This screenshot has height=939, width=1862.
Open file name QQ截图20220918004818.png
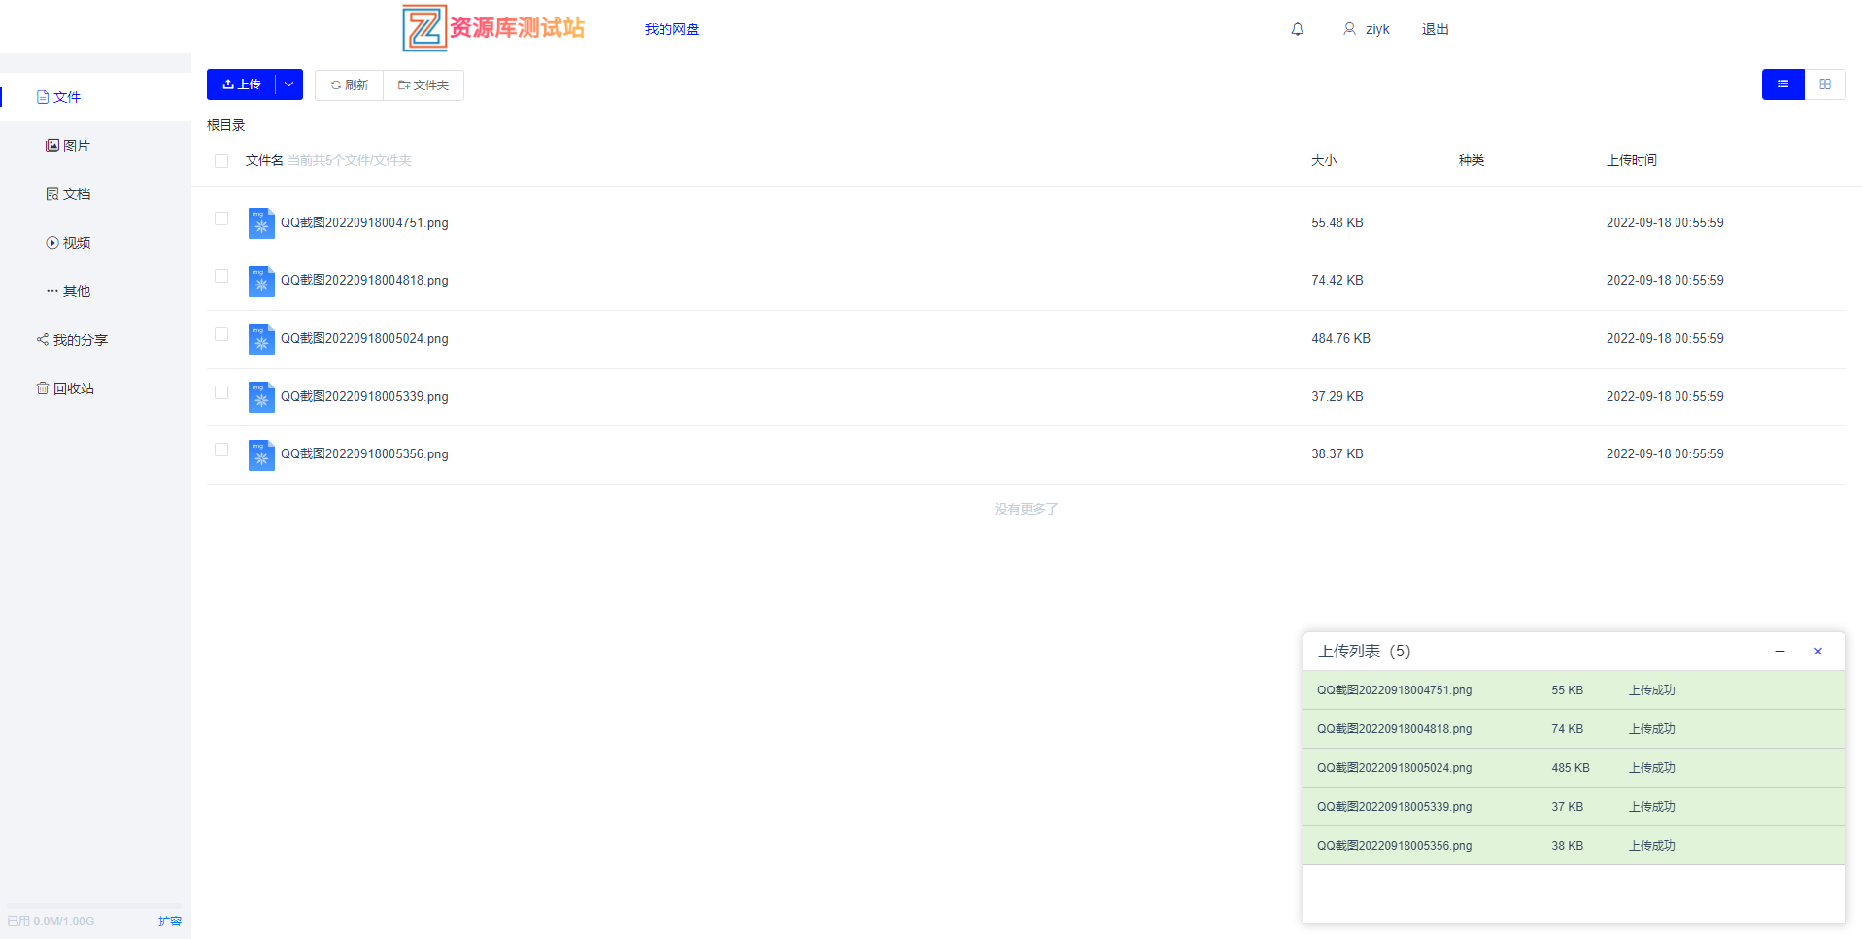click(364, 281)
